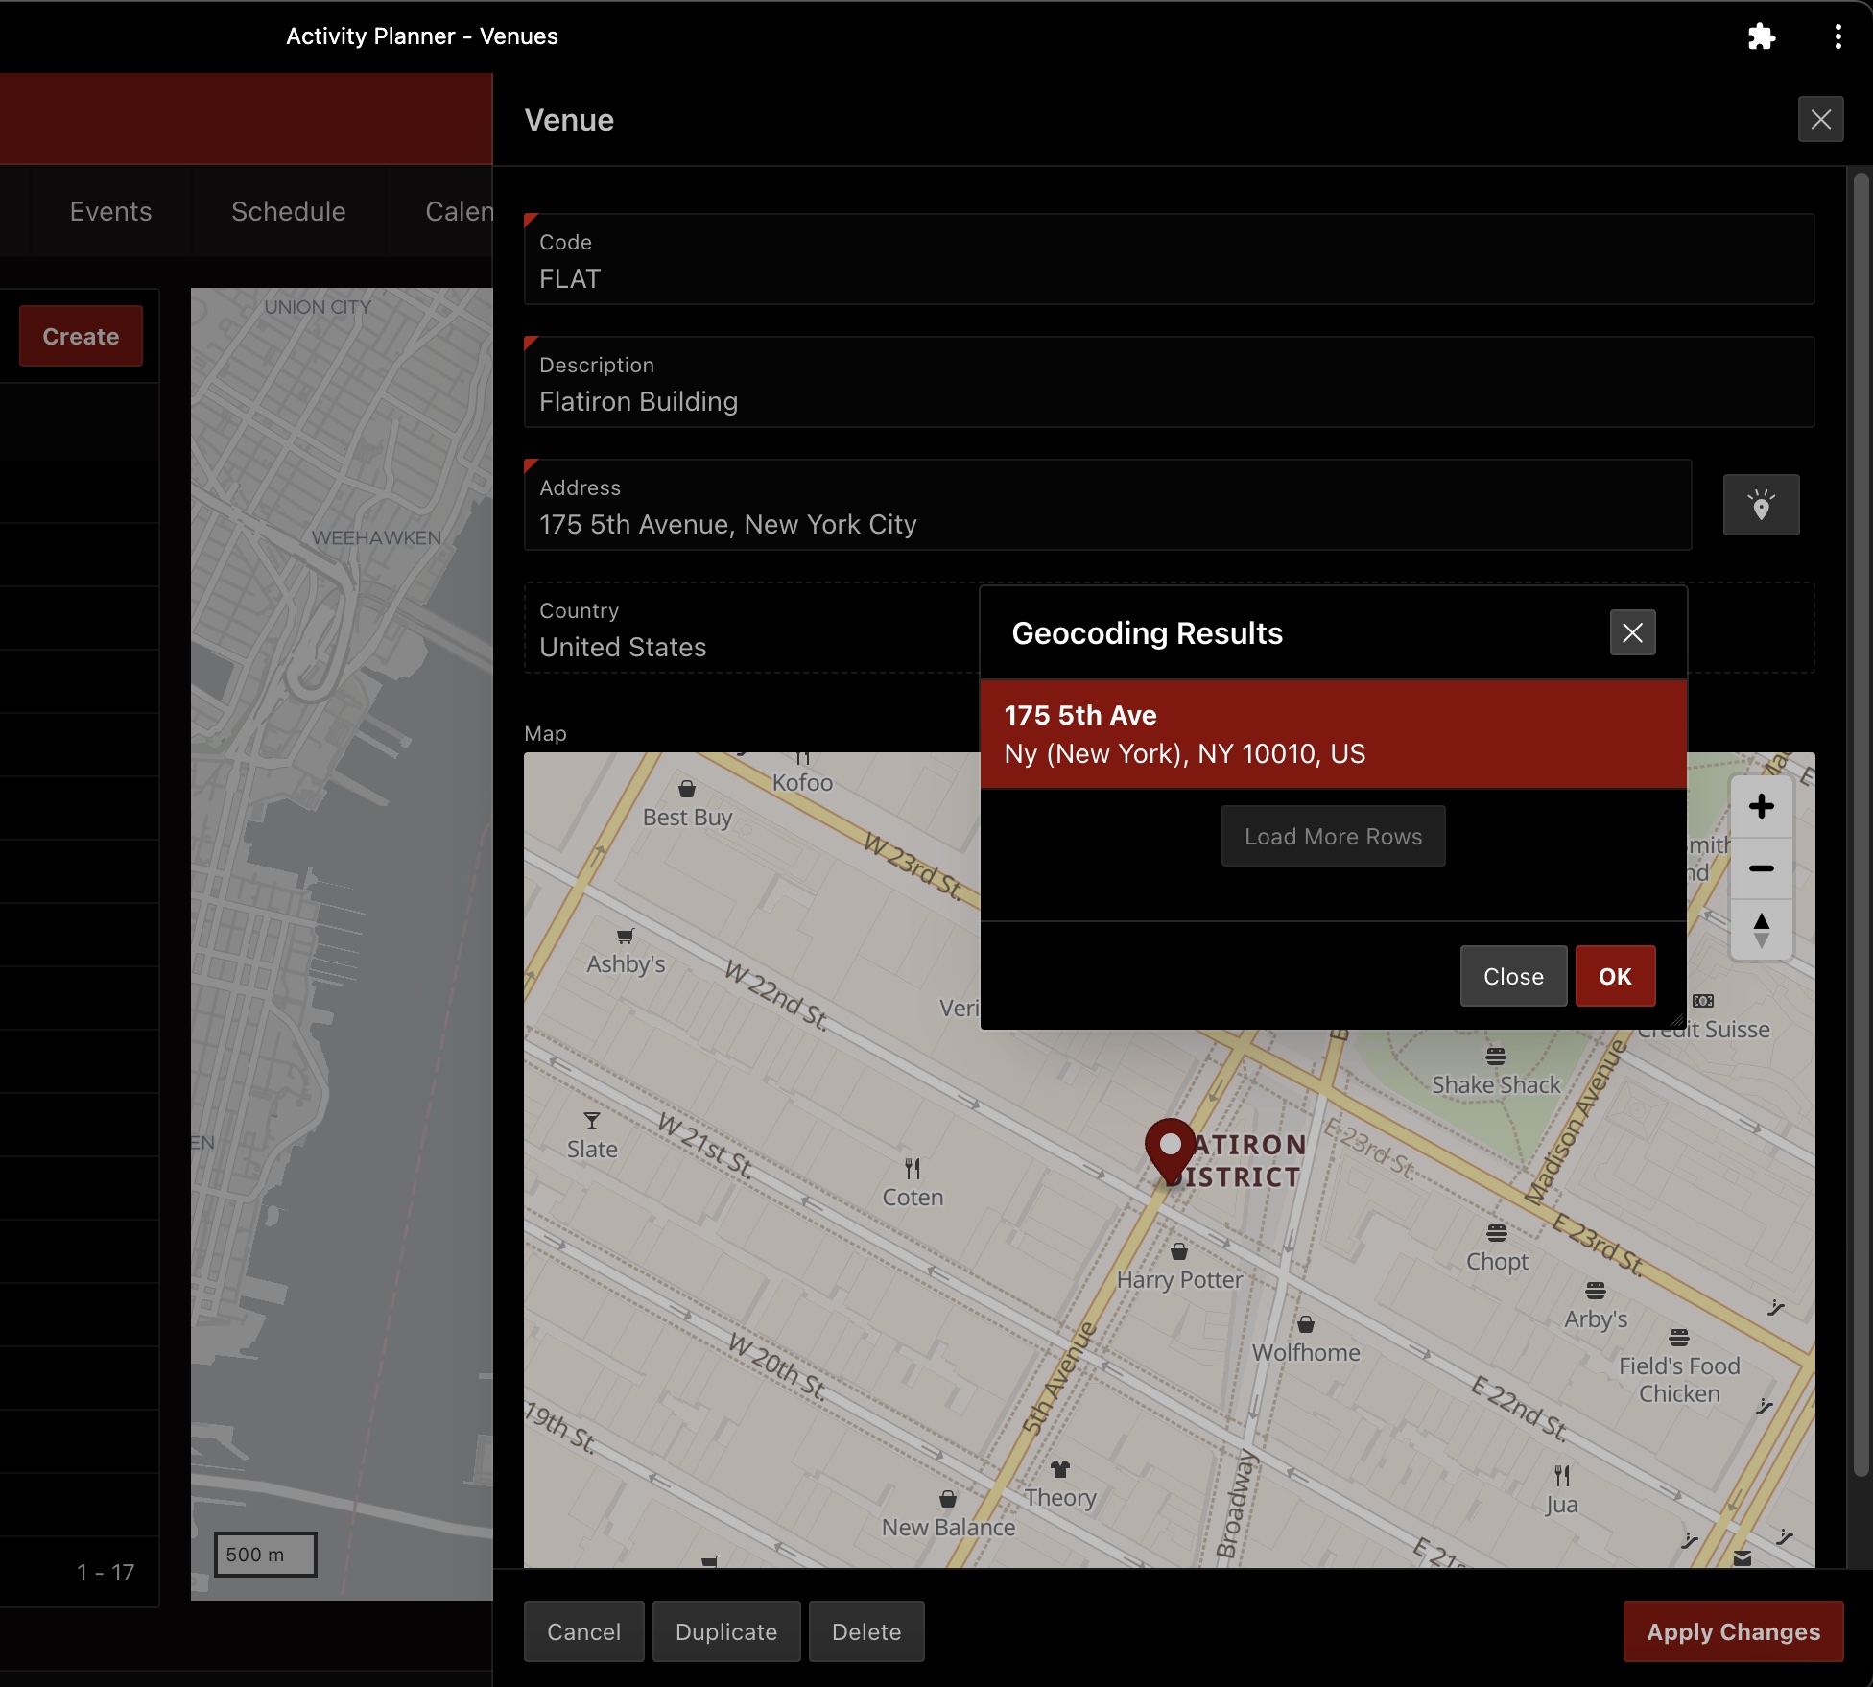Select the 175 5th Ave geocoding result
Image resolution: width=1873 pixels, height=1687 pixels.
(x=1333, y=734)
